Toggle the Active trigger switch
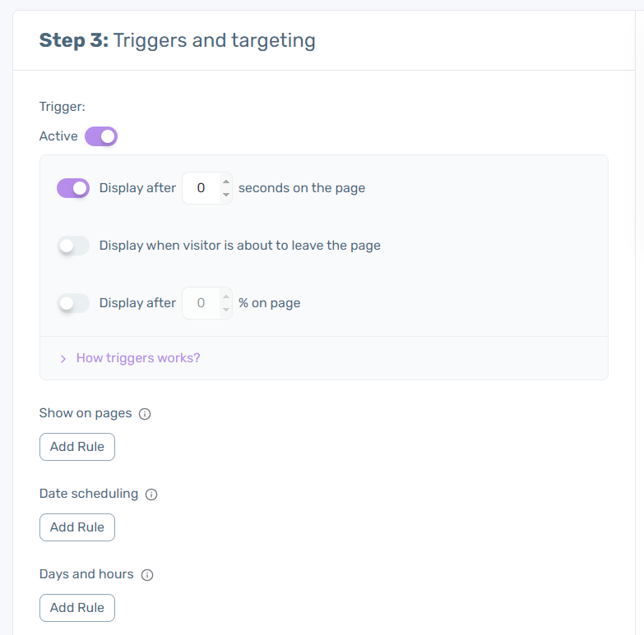 point(101,136)
